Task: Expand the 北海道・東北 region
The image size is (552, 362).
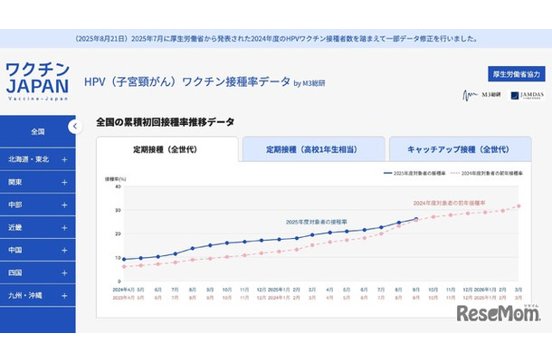Action: (37, 159)
